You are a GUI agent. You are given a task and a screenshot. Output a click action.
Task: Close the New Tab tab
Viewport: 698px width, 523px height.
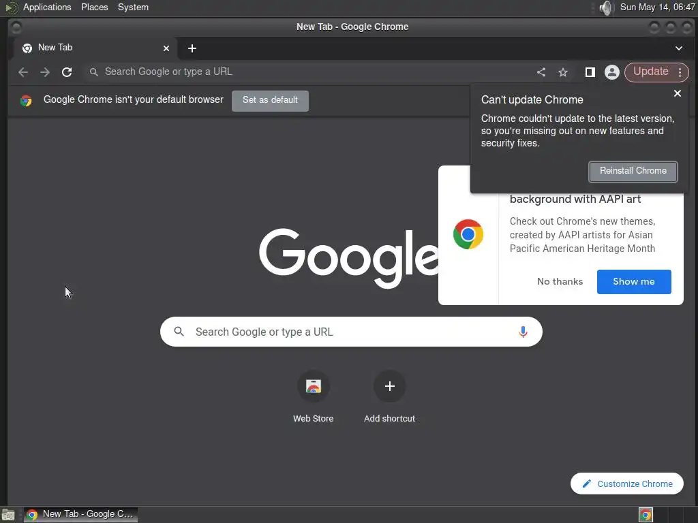166,48
